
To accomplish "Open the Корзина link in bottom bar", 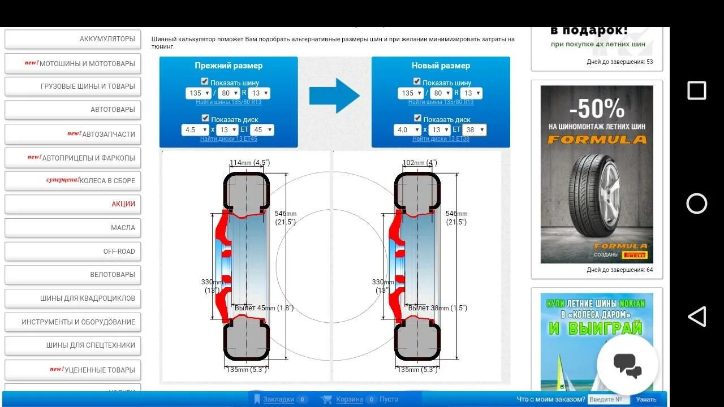I will (350, 400).
